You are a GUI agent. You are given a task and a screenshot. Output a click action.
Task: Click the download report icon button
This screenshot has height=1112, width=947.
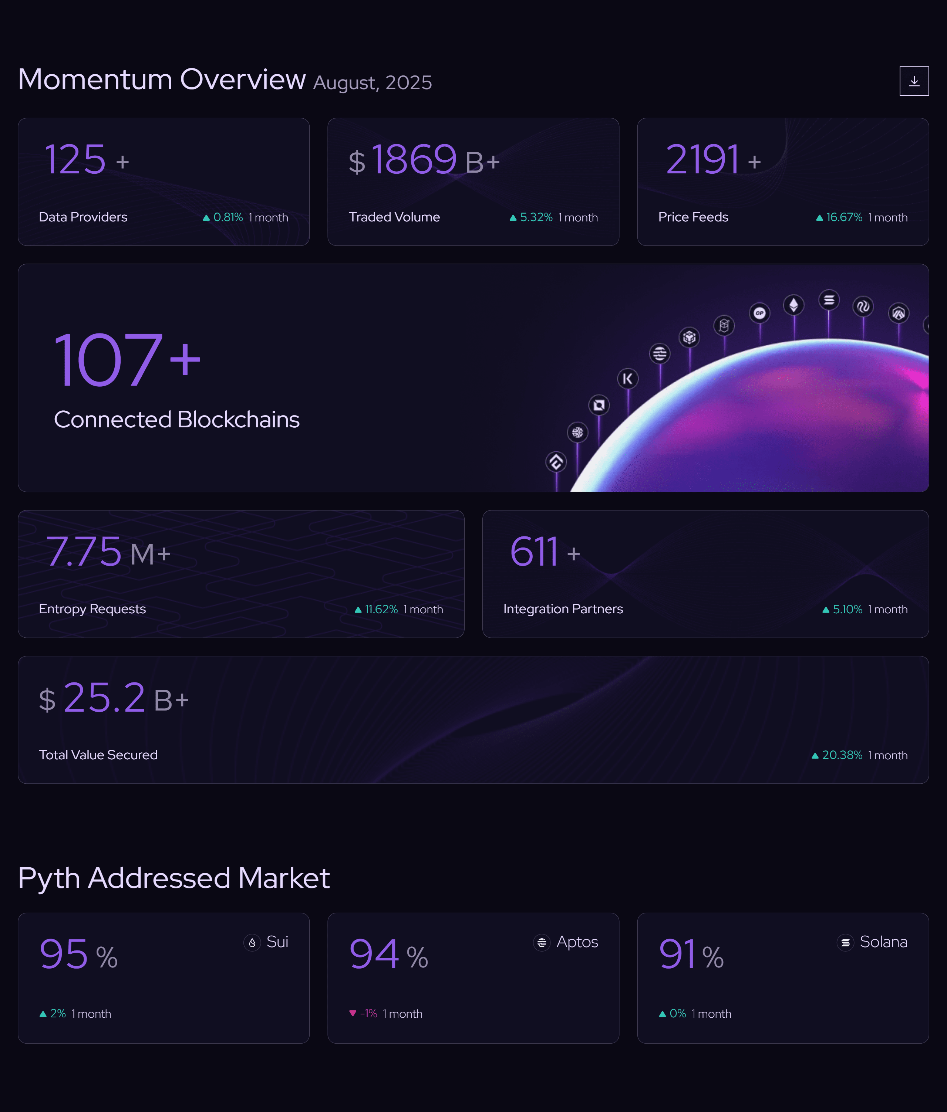(914, 81)
